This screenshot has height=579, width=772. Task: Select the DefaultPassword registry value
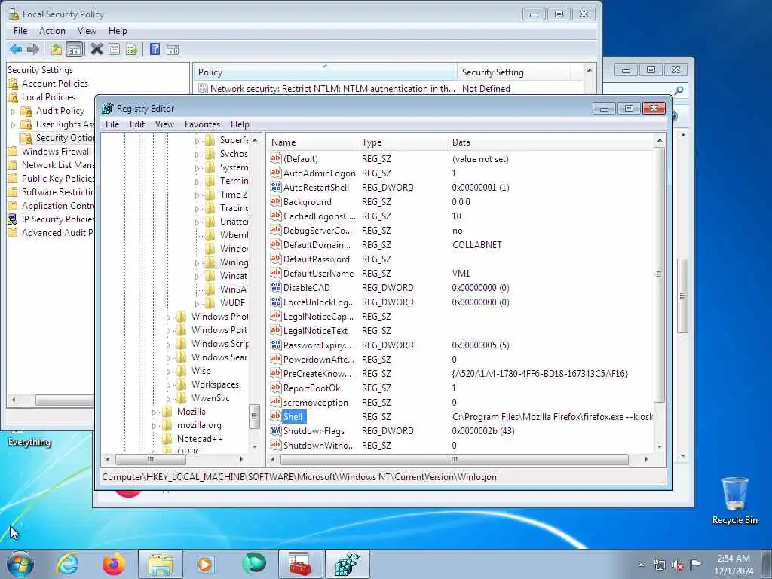(x=316, y=259)
